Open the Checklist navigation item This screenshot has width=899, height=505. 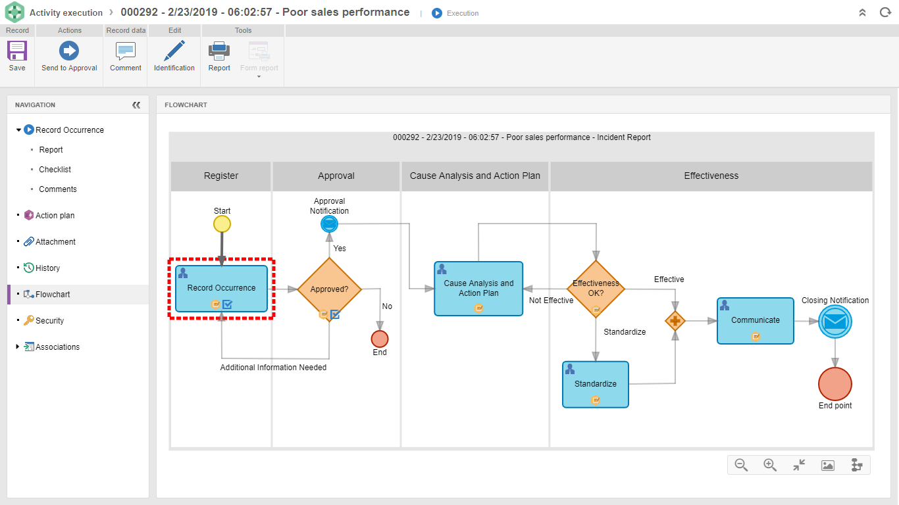point(55,170)
